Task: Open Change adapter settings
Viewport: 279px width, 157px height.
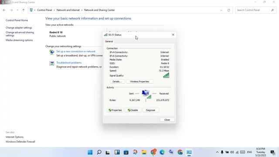Action: 19,28
